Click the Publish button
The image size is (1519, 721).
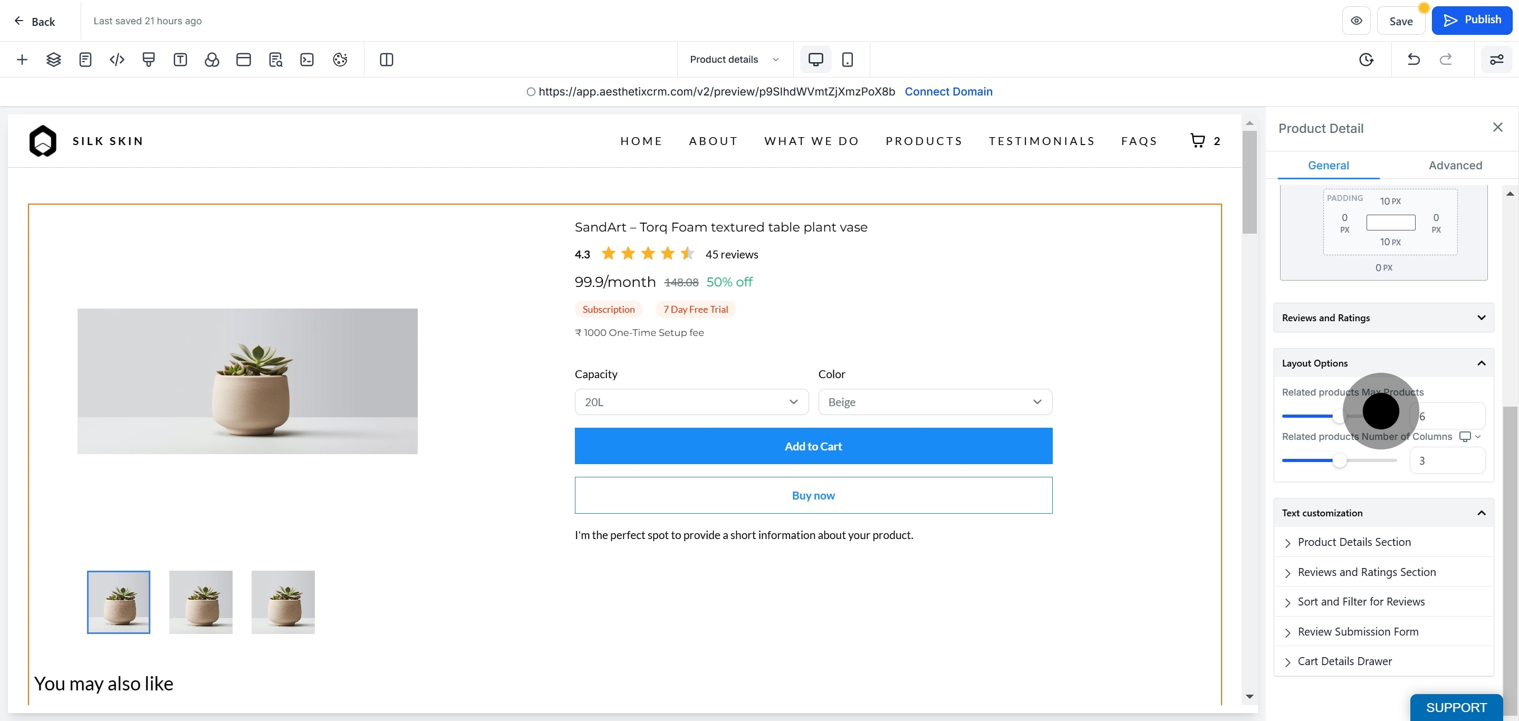click(x=1471, y=20)
